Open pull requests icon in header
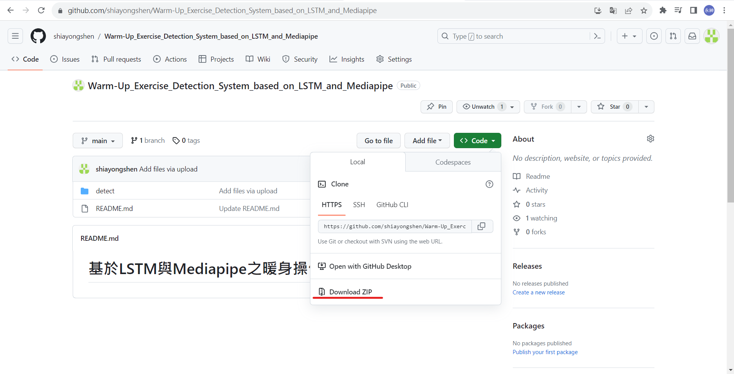 point(673,36)
